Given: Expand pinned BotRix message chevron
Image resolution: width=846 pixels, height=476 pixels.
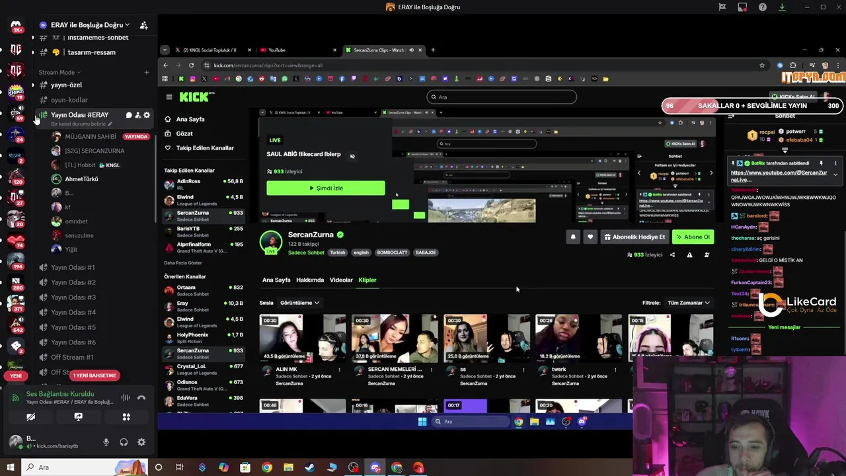Looking at the screenshot, I should [x=835, y=175].
